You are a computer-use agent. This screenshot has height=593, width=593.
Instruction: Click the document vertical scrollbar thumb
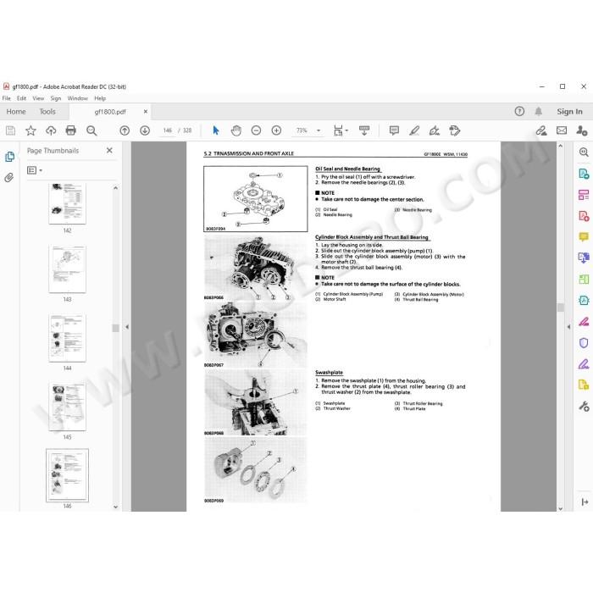[x=561, y=307]
